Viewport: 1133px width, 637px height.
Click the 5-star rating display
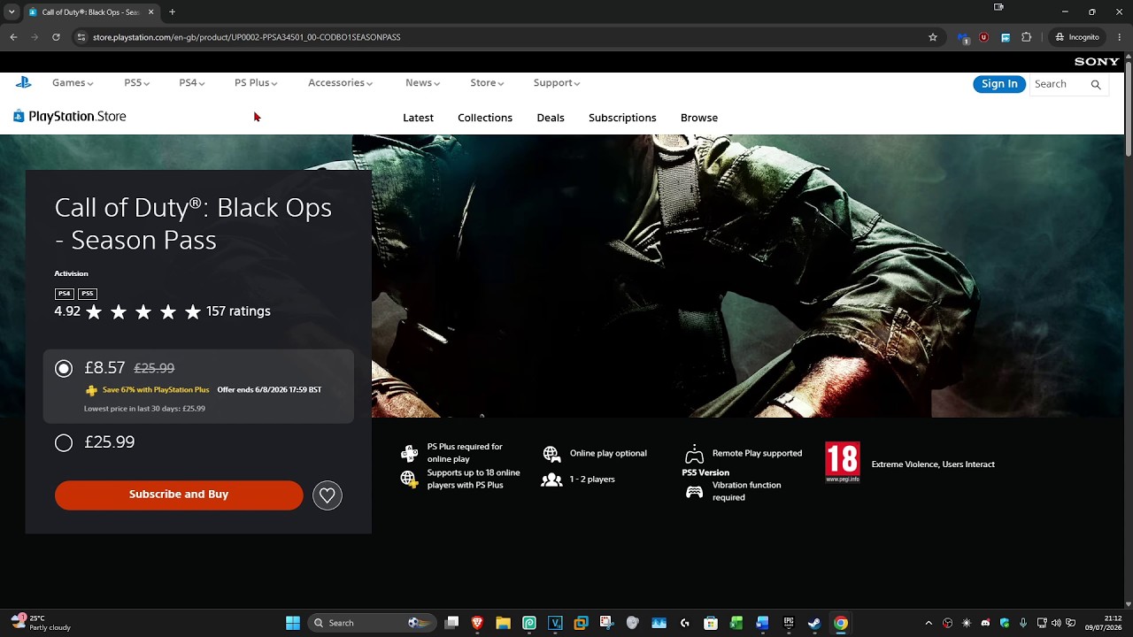[x=143, y=311]
